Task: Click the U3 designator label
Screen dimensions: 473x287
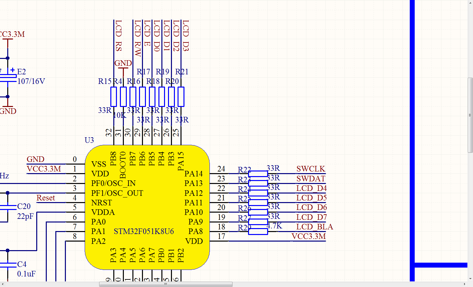Action: coord(89,140)
